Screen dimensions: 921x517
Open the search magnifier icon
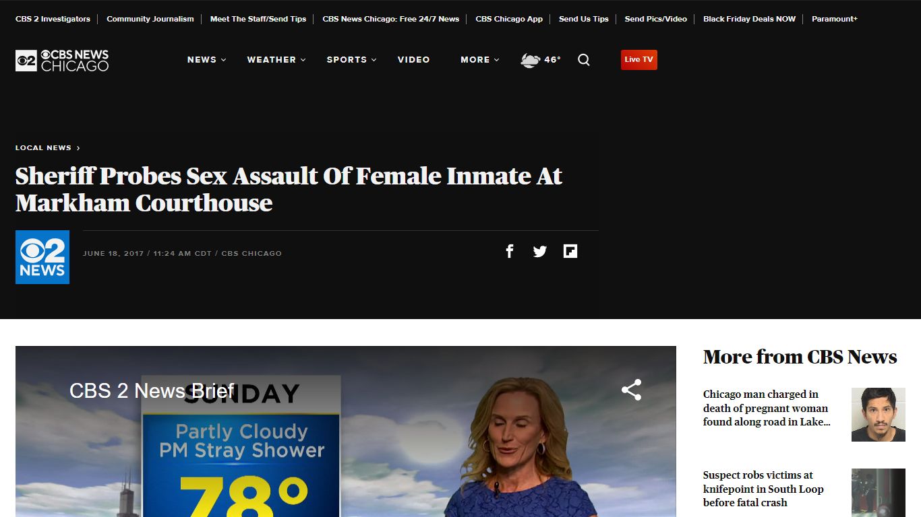point(584,60)
